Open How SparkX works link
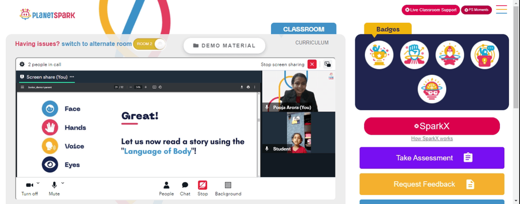This screenshot has width=520, height=204. 432,138
